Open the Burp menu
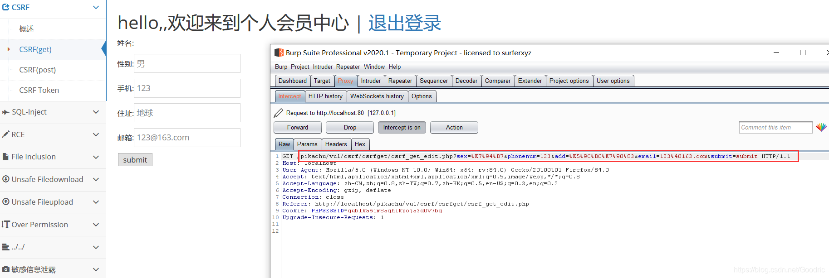829x278 pixels. 281,67
